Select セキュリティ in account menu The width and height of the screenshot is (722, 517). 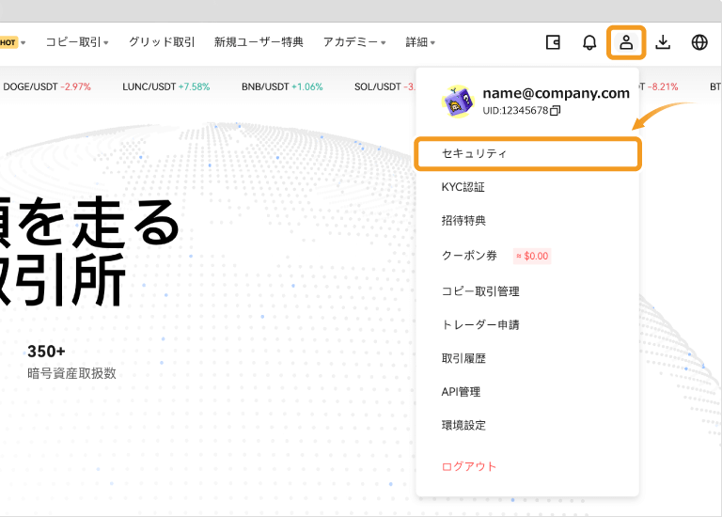click(x=527, y=154)
